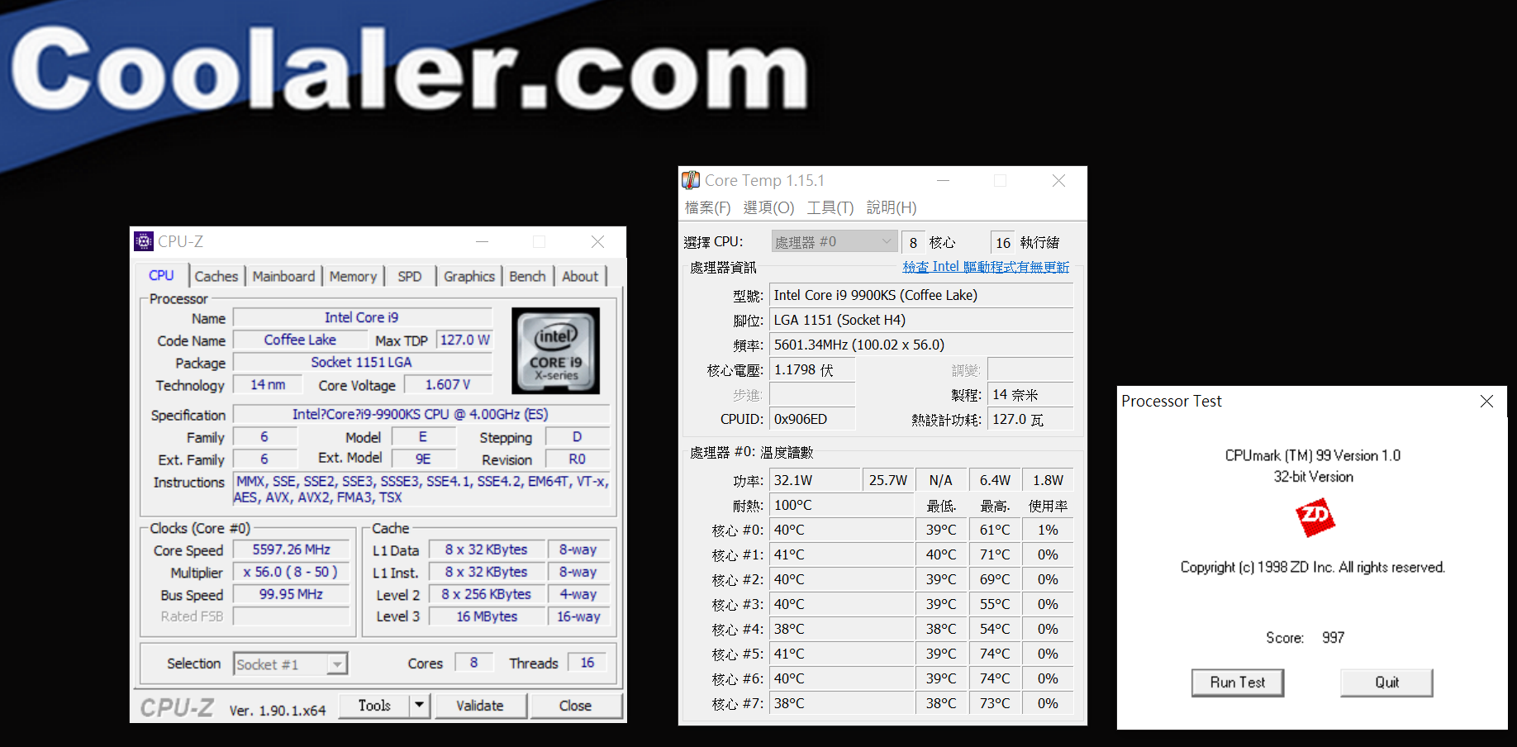Image resolution: width=1517 pixels, height=747 pixels.
Task: Click the 核心 #5 max temperature 74°C
Action: click(x=995, y=654)
